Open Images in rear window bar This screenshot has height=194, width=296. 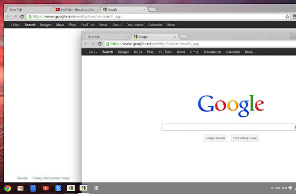[x=46, y=25]
